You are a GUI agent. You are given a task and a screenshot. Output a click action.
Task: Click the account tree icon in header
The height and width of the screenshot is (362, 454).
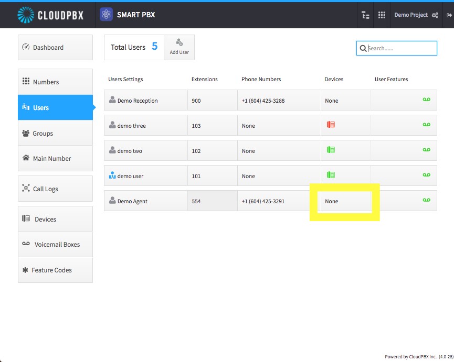click(x=365, y=15)
